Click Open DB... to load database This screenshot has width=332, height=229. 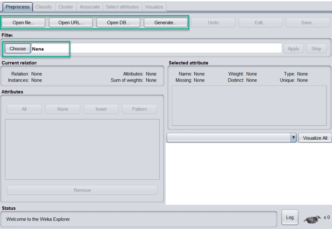pos(118,22)
